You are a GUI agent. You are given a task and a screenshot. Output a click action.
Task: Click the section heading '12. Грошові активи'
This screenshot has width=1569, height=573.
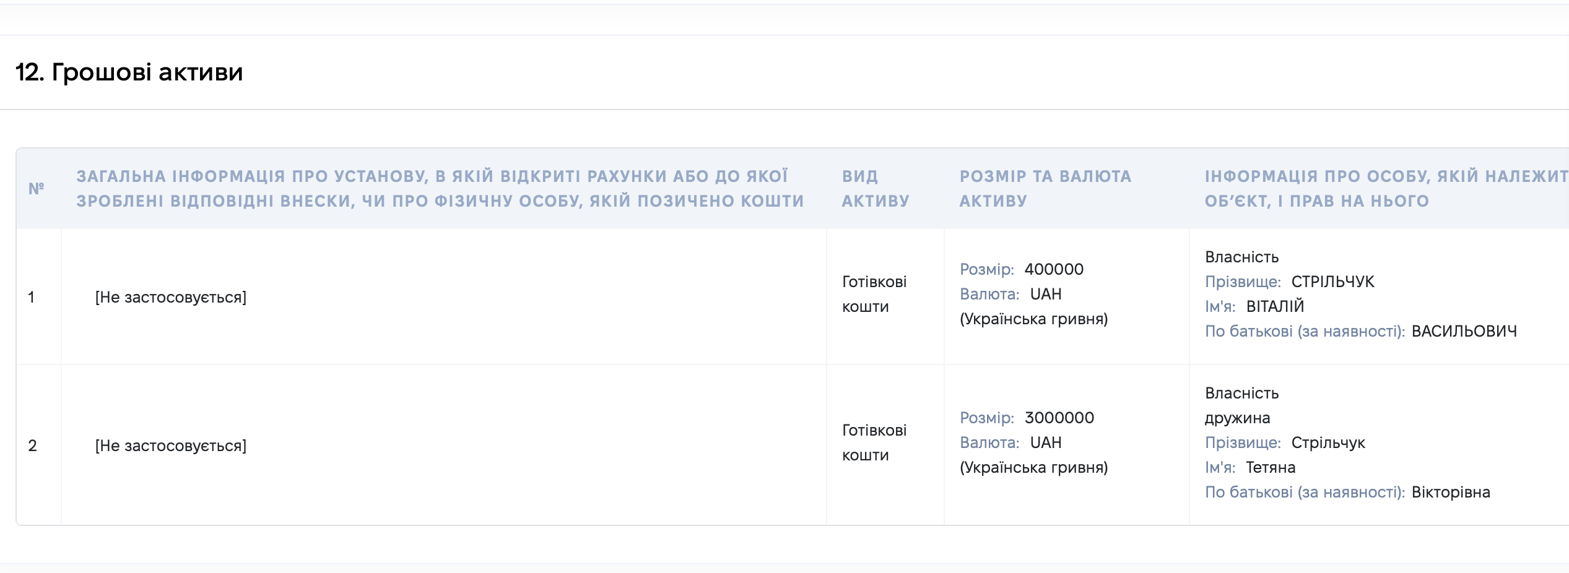129,72
